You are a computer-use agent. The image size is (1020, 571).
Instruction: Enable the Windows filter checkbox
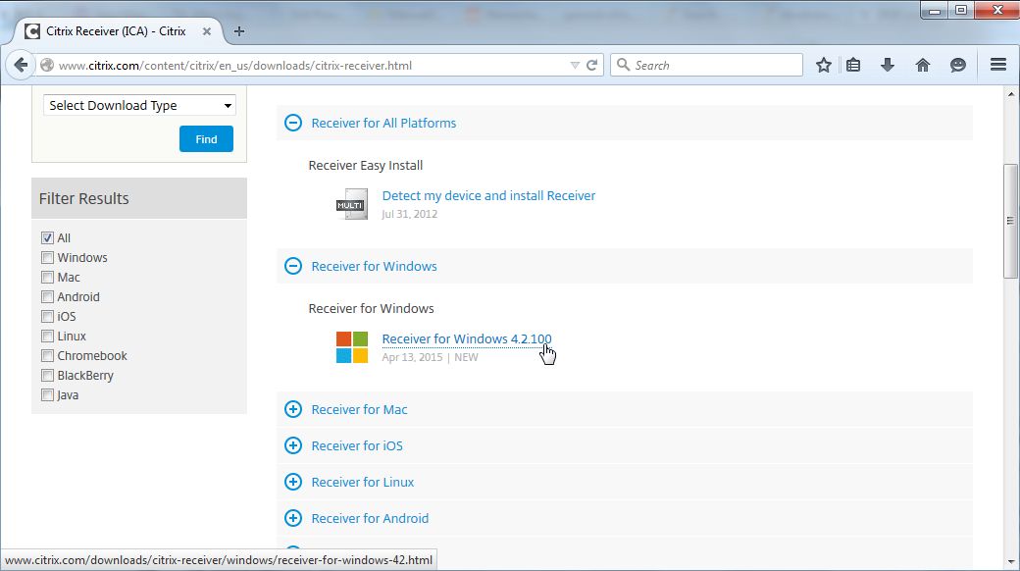47,258
